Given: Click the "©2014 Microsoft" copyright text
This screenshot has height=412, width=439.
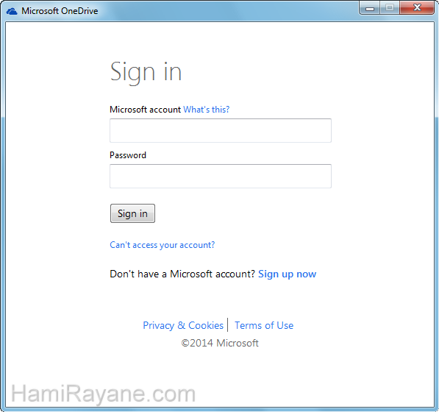Looking at the screenshot, I should click(x=220, y=343).
